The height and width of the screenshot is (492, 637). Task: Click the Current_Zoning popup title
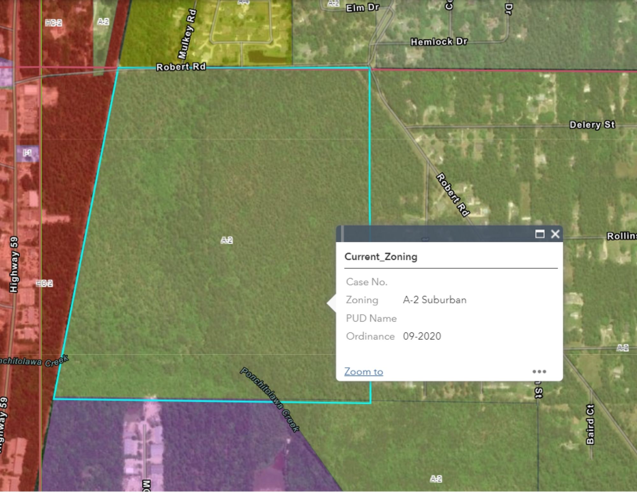381,257
